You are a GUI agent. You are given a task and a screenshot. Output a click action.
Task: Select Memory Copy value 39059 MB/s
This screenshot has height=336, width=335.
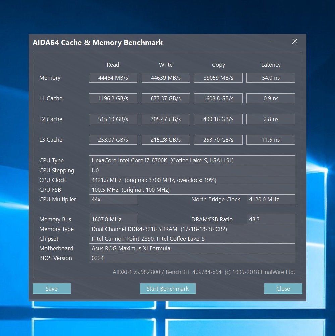218,78
